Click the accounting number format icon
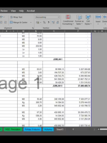The image size is (107, 143). click(38, 22)
